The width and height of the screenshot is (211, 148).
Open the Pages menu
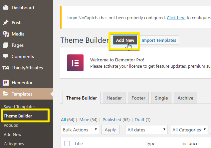click(x=27, y=45)
